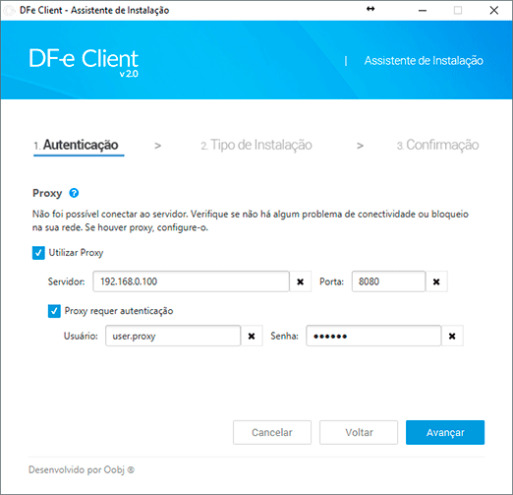Click the Cancelar button

(x=272, y=432)
